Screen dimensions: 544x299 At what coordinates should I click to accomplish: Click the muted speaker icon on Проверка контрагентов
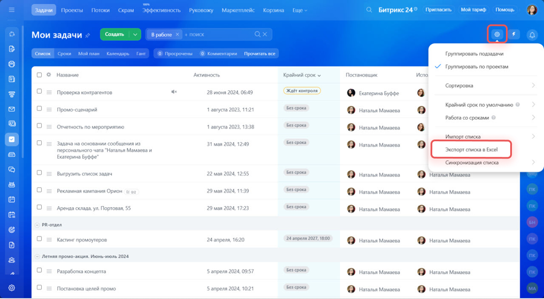click(x=174, y=92)
